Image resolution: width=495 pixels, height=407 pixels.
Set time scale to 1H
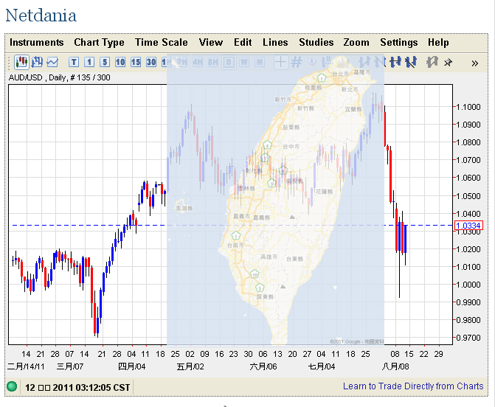click(167, 62)
